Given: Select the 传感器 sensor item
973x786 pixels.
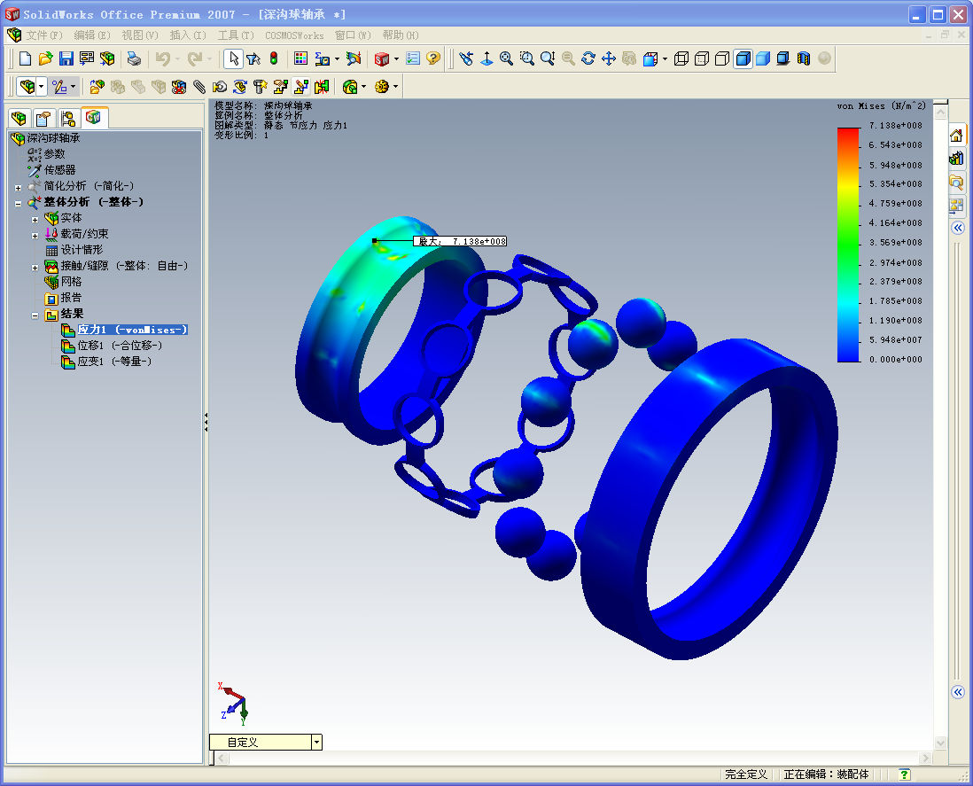Looking at the screenshot, I should click(x=59, y=170).
